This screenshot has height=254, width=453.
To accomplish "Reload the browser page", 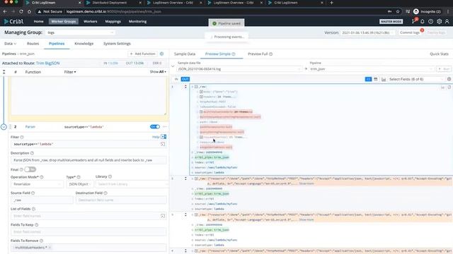I will pyautogui.click(x=21, y=11).
